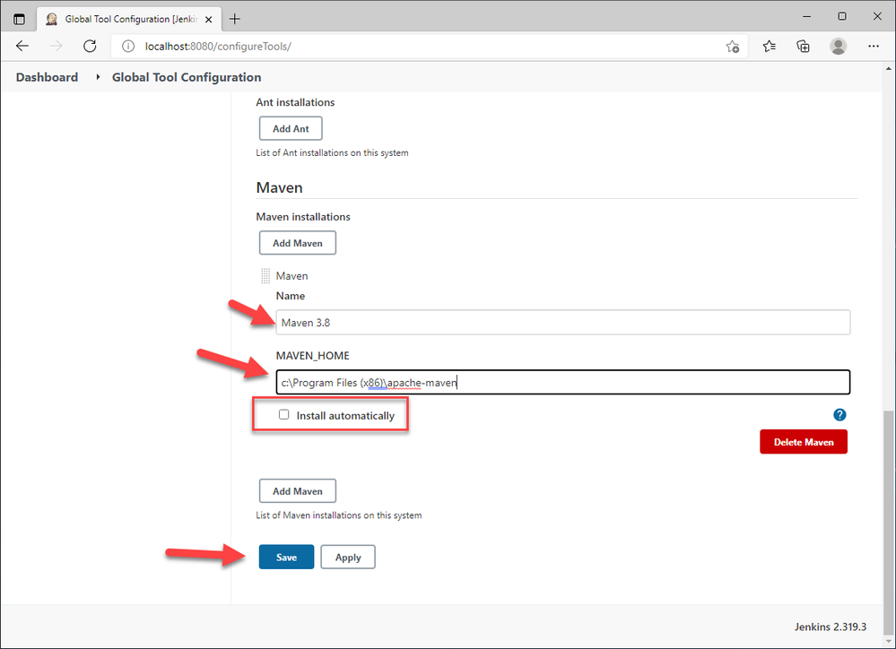This screenshot has width=896, height=649.
Task: Click the 'Maven installations' label
Action: point(303,217)
